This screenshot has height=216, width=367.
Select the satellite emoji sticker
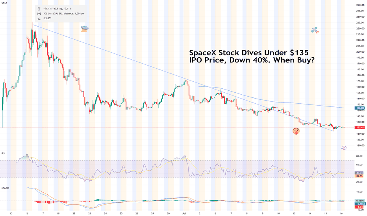pos(315,30)
